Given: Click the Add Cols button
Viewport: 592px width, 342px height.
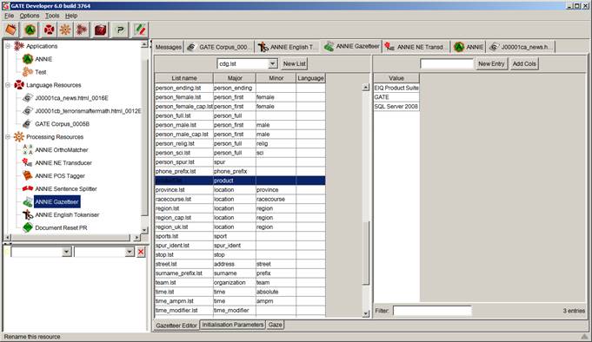Looking at the screenshot, I should point(524,63).
